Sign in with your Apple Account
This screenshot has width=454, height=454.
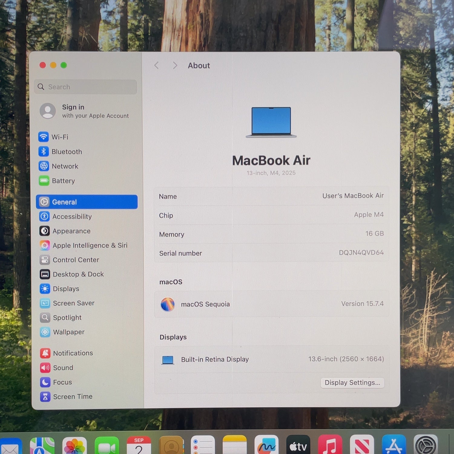[x=85, y=111]
